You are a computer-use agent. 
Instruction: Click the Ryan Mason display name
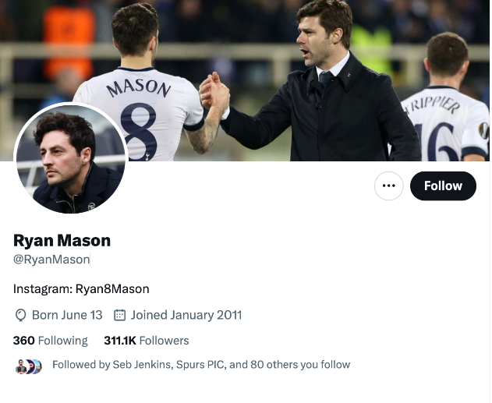62,241
